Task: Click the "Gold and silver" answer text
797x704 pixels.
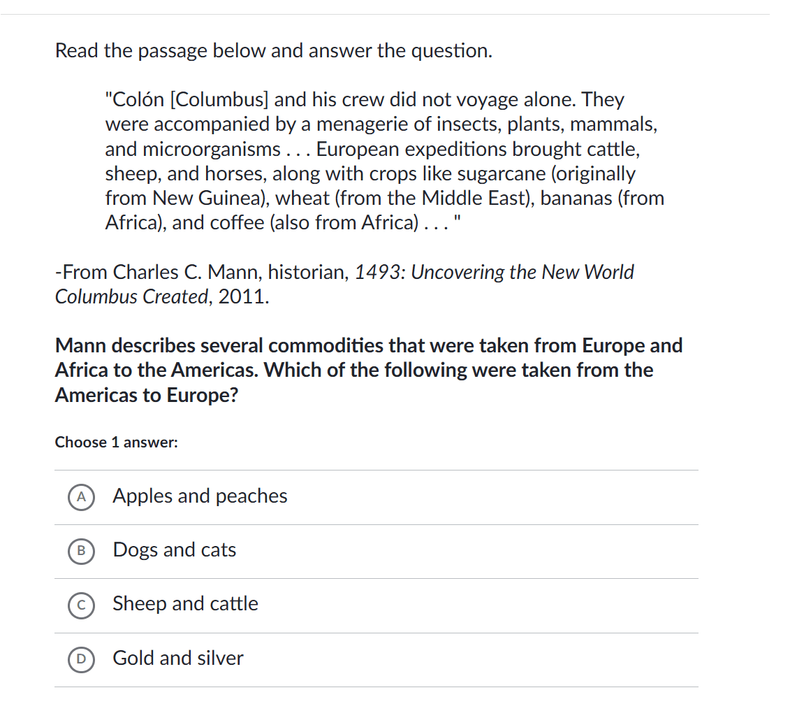Action: coord(178,659)
